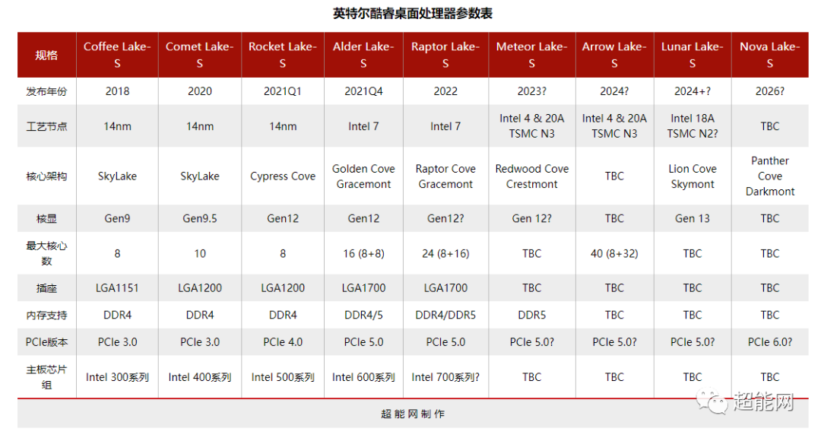Viewport: 821px width, 438px height.
Task: Click the Intel 400系列 chipset cell
Action: pos(199,377)
